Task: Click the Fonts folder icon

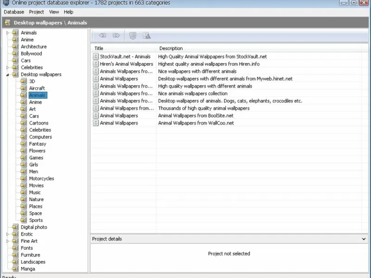Action: pyautogui.click(x=15, y=248)
